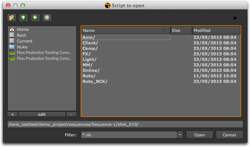Viewport: 250px width, 147px height.
Task: Click the *.nk filter field
Action: (x=129, y=135)
